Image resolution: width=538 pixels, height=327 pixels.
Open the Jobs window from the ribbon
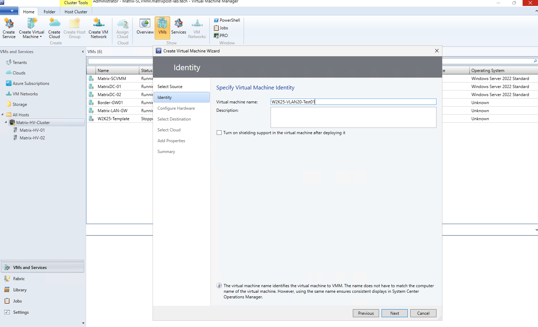click(x=221, y=28)
